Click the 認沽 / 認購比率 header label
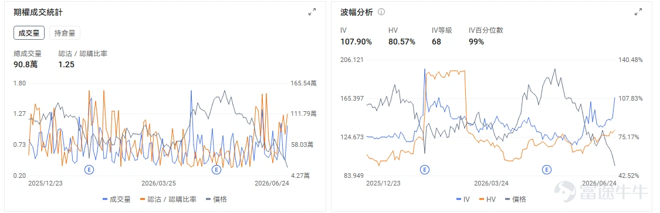 point(83,54)
